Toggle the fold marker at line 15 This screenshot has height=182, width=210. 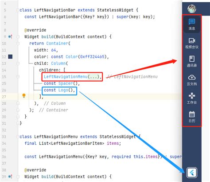pos(18,77)
